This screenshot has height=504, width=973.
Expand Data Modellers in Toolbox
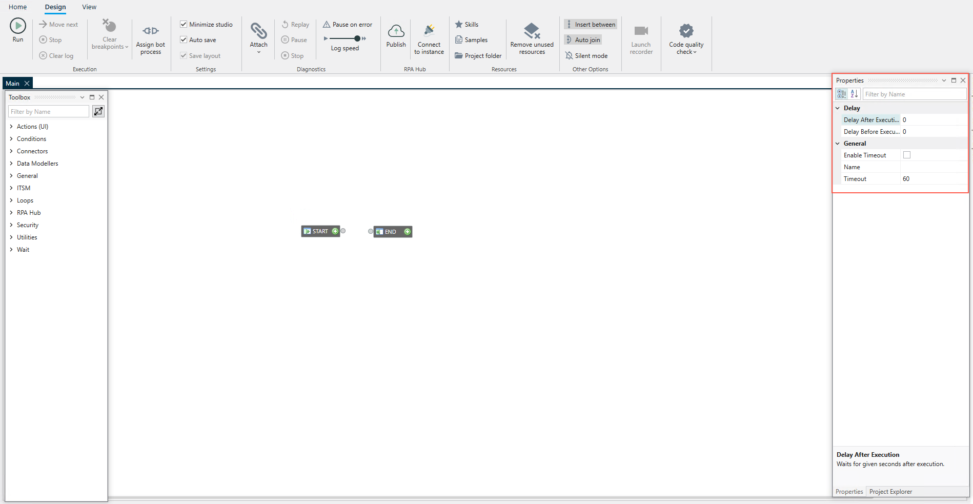(x=11, y=163)
